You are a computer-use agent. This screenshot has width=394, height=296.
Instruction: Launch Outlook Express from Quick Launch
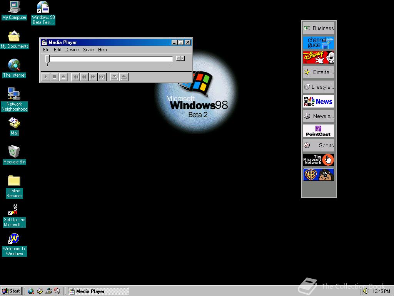tap(40, 291)
